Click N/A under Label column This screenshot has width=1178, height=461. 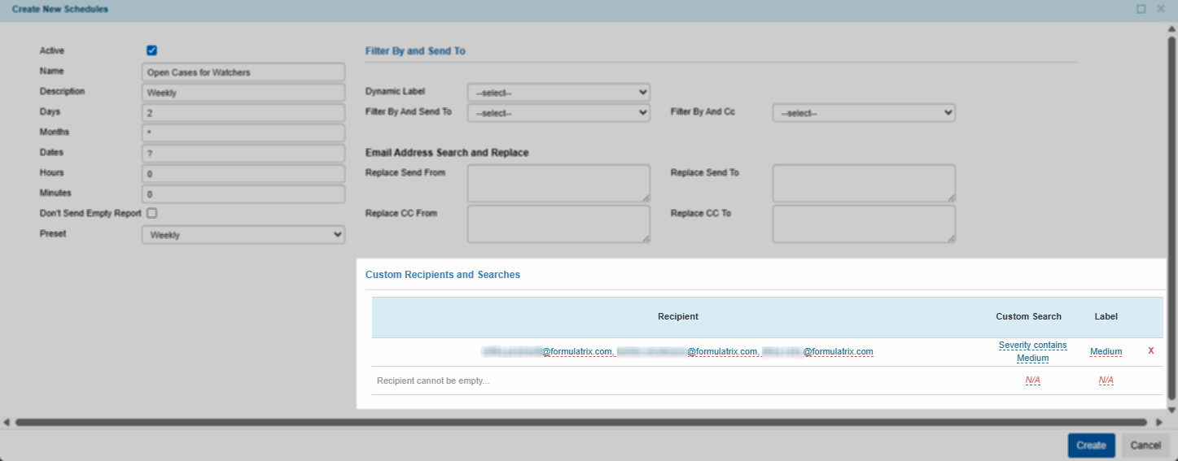[x=1106, y=381]
